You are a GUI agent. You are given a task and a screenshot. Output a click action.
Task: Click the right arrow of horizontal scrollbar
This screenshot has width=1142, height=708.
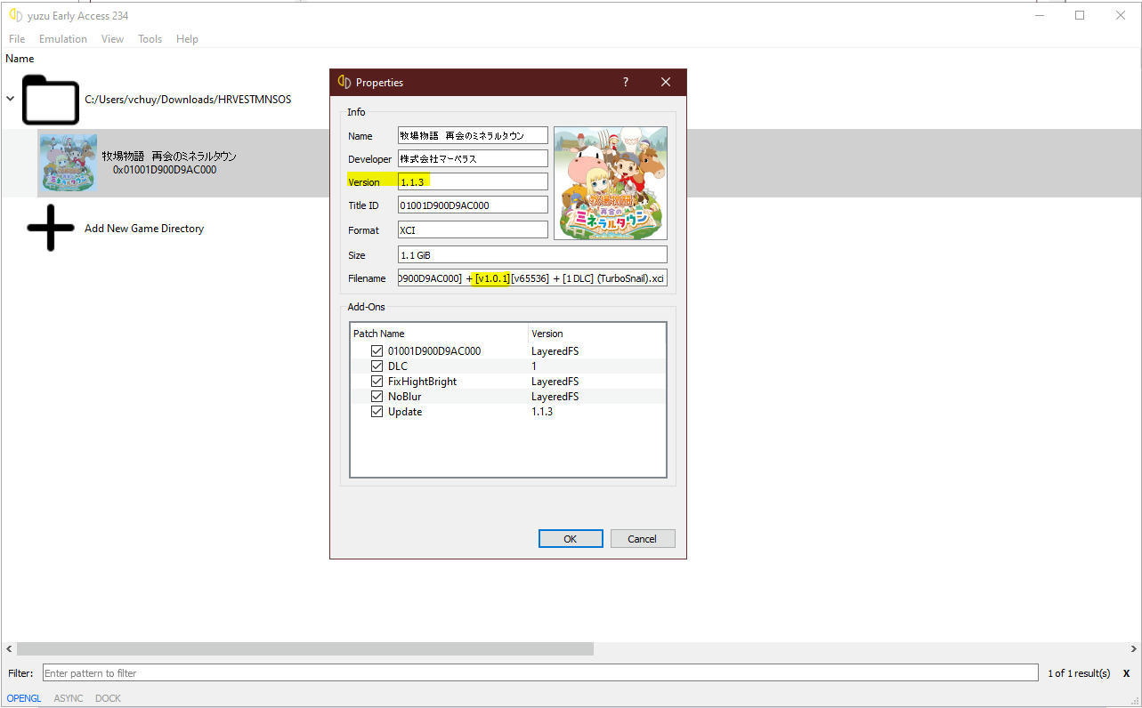(x=1133, y=649)
